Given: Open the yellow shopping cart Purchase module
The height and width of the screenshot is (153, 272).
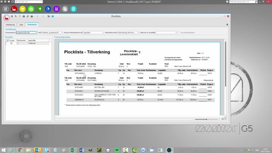Looking at the screenshot, I should pyautogui.click(x=23, y=9).
